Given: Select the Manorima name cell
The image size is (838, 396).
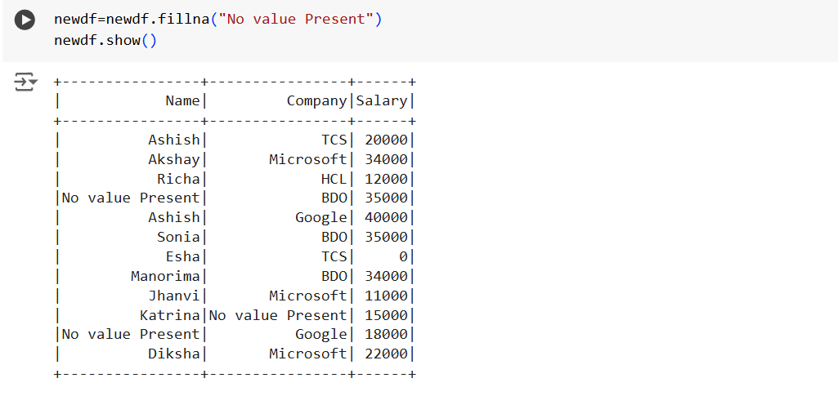Looking at the screenshot, I should [x=165, y=276].
